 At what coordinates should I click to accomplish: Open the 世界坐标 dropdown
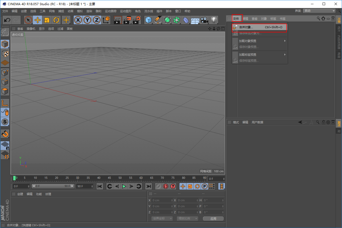[162, 218]
